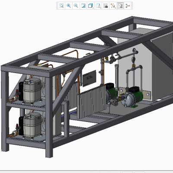Screen dimensions: 173x173
Task: Select the black controller display panel
Action: [90, 78]
